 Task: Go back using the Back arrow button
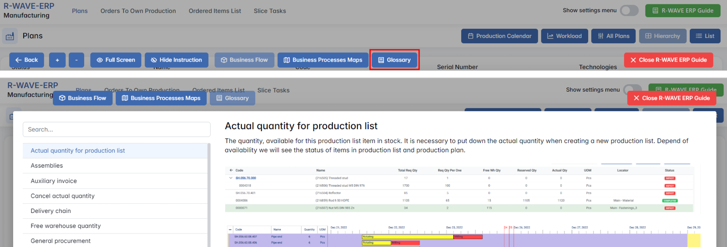click(27, 60)
